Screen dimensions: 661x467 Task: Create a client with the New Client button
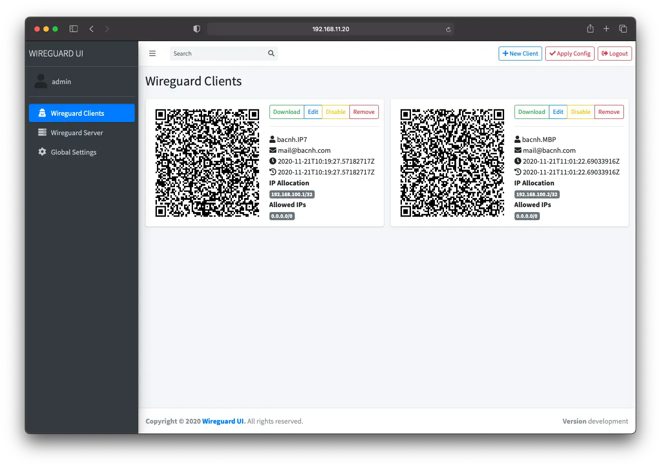(520, 53)
